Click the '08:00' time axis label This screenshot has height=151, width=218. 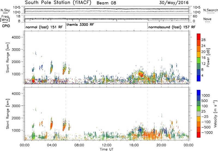point(79,145)
